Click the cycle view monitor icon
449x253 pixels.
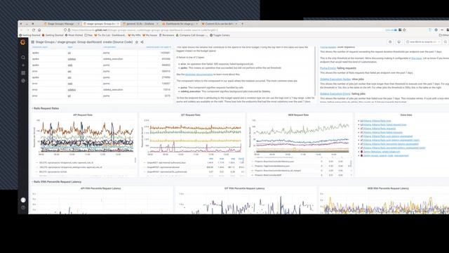(399, 42)
